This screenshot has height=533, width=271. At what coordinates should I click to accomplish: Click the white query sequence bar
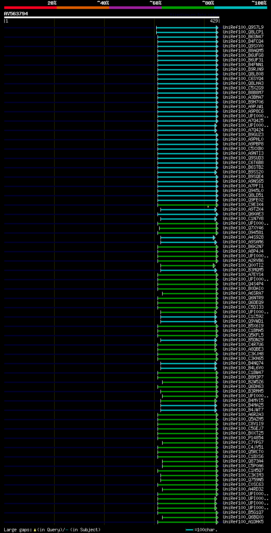(x=112, y=17)
